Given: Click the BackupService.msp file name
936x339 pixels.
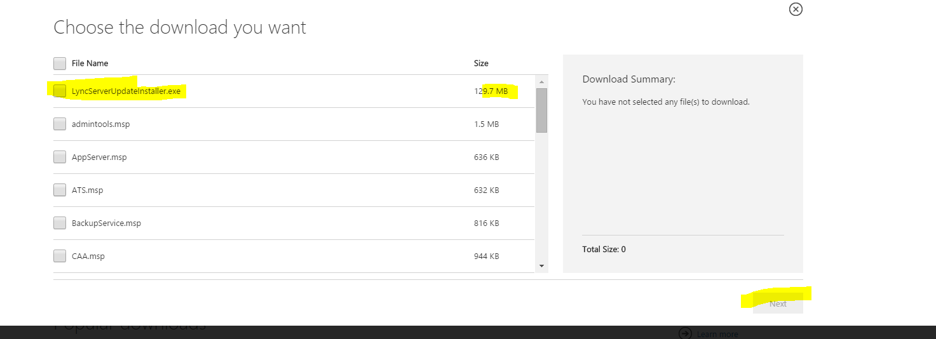Looking at the screenshot, I should tap(106, 223).
